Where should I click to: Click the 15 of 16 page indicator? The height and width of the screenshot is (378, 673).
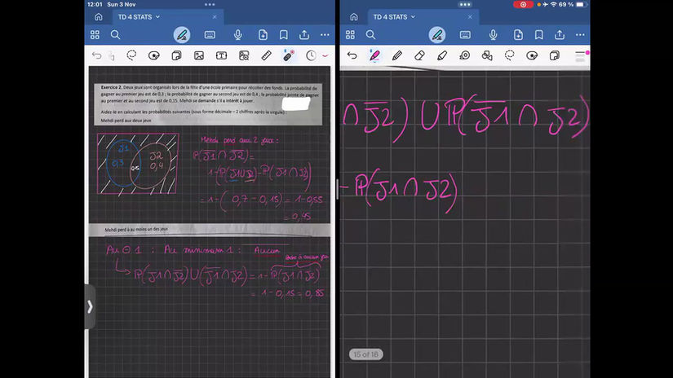tap(365, 354)
